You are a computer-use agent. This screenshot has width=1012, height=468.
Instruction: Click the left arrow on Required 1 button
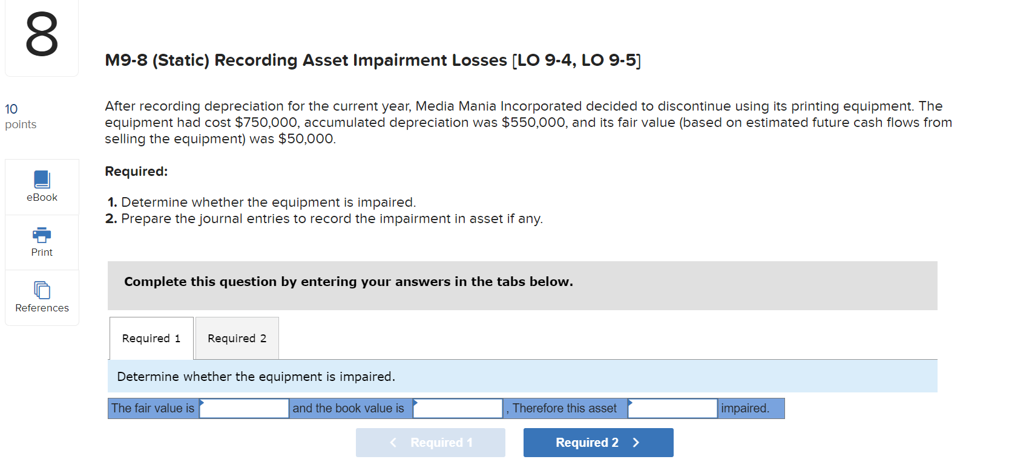[x=393, y=442]
